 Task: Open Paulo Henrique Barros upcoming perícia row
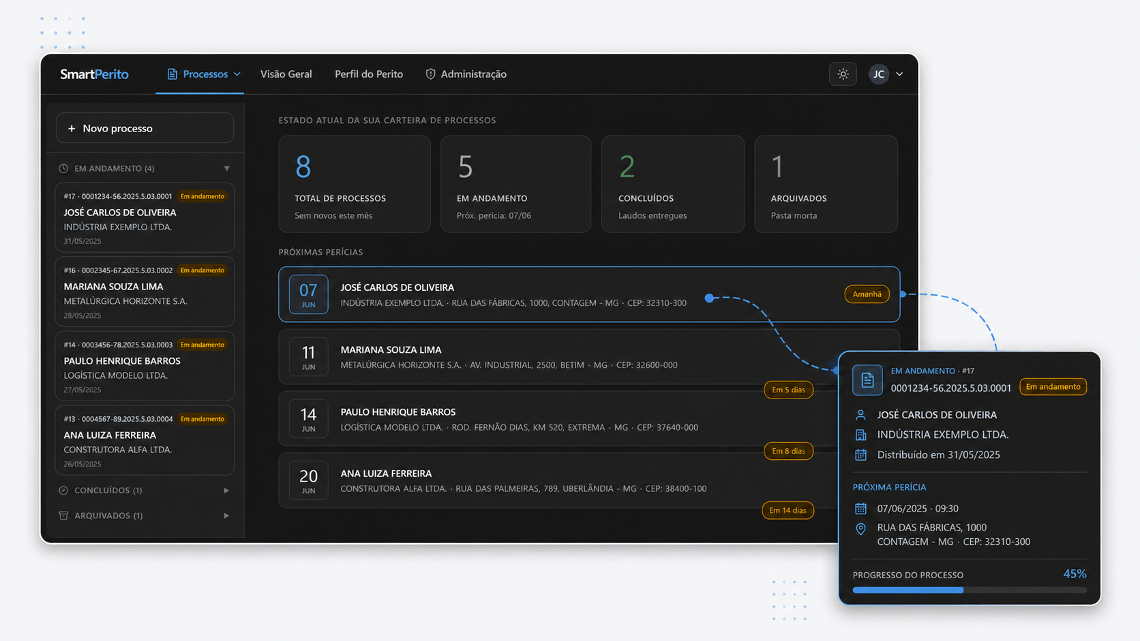[558, 418]
